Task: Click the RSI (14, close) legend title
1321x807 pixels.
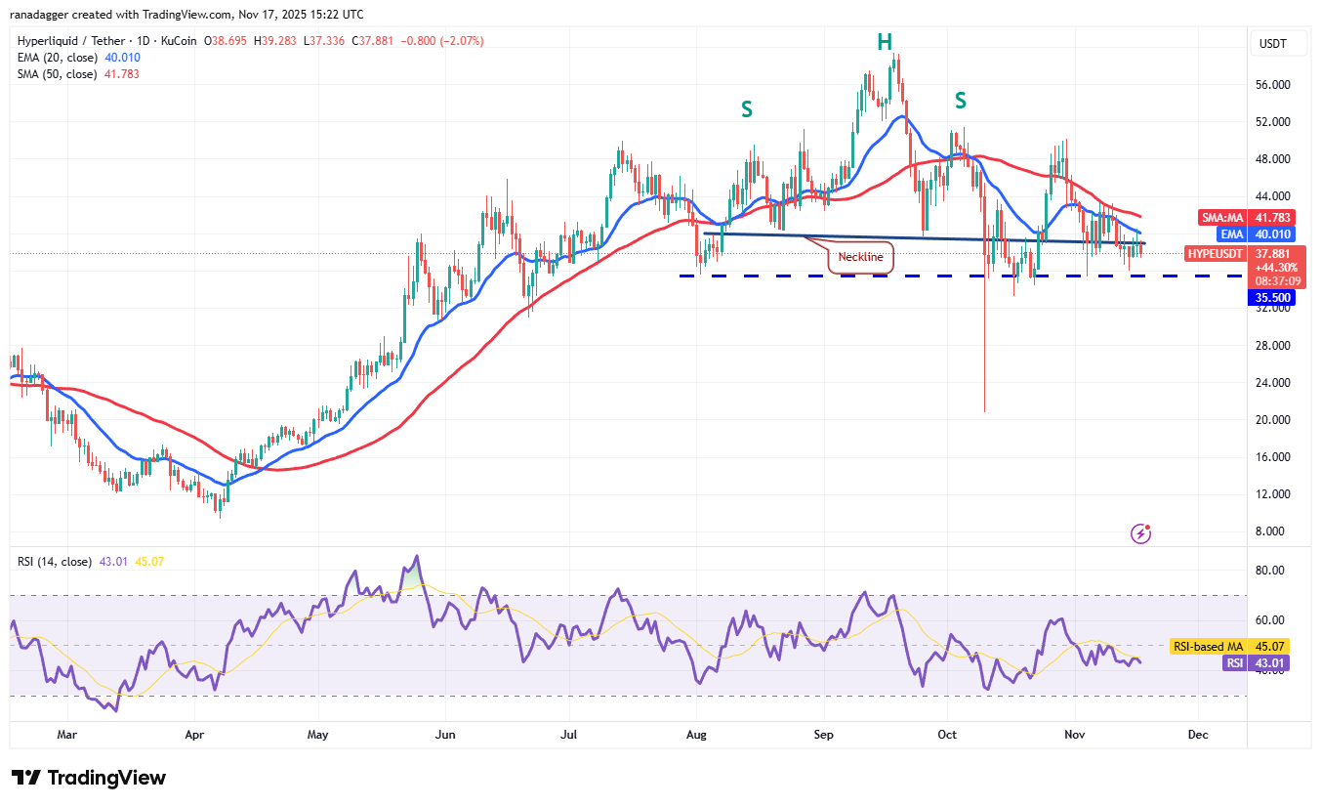Action: pyautogui.click(x=56, y=562)
